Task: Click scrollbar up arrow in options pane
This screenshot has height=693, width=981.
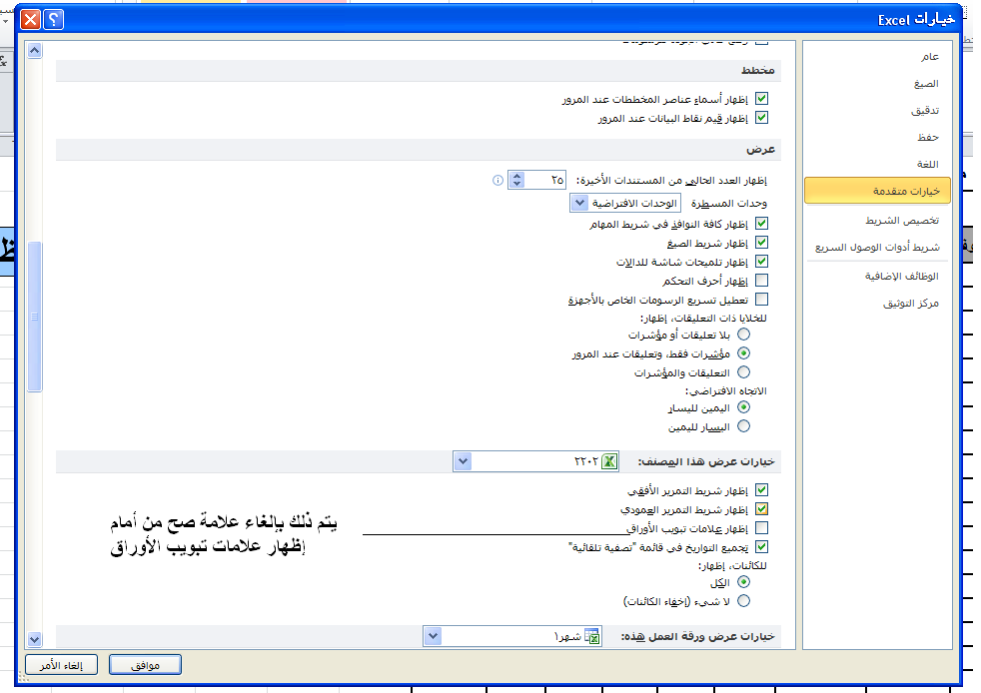Action: [35, 51]
